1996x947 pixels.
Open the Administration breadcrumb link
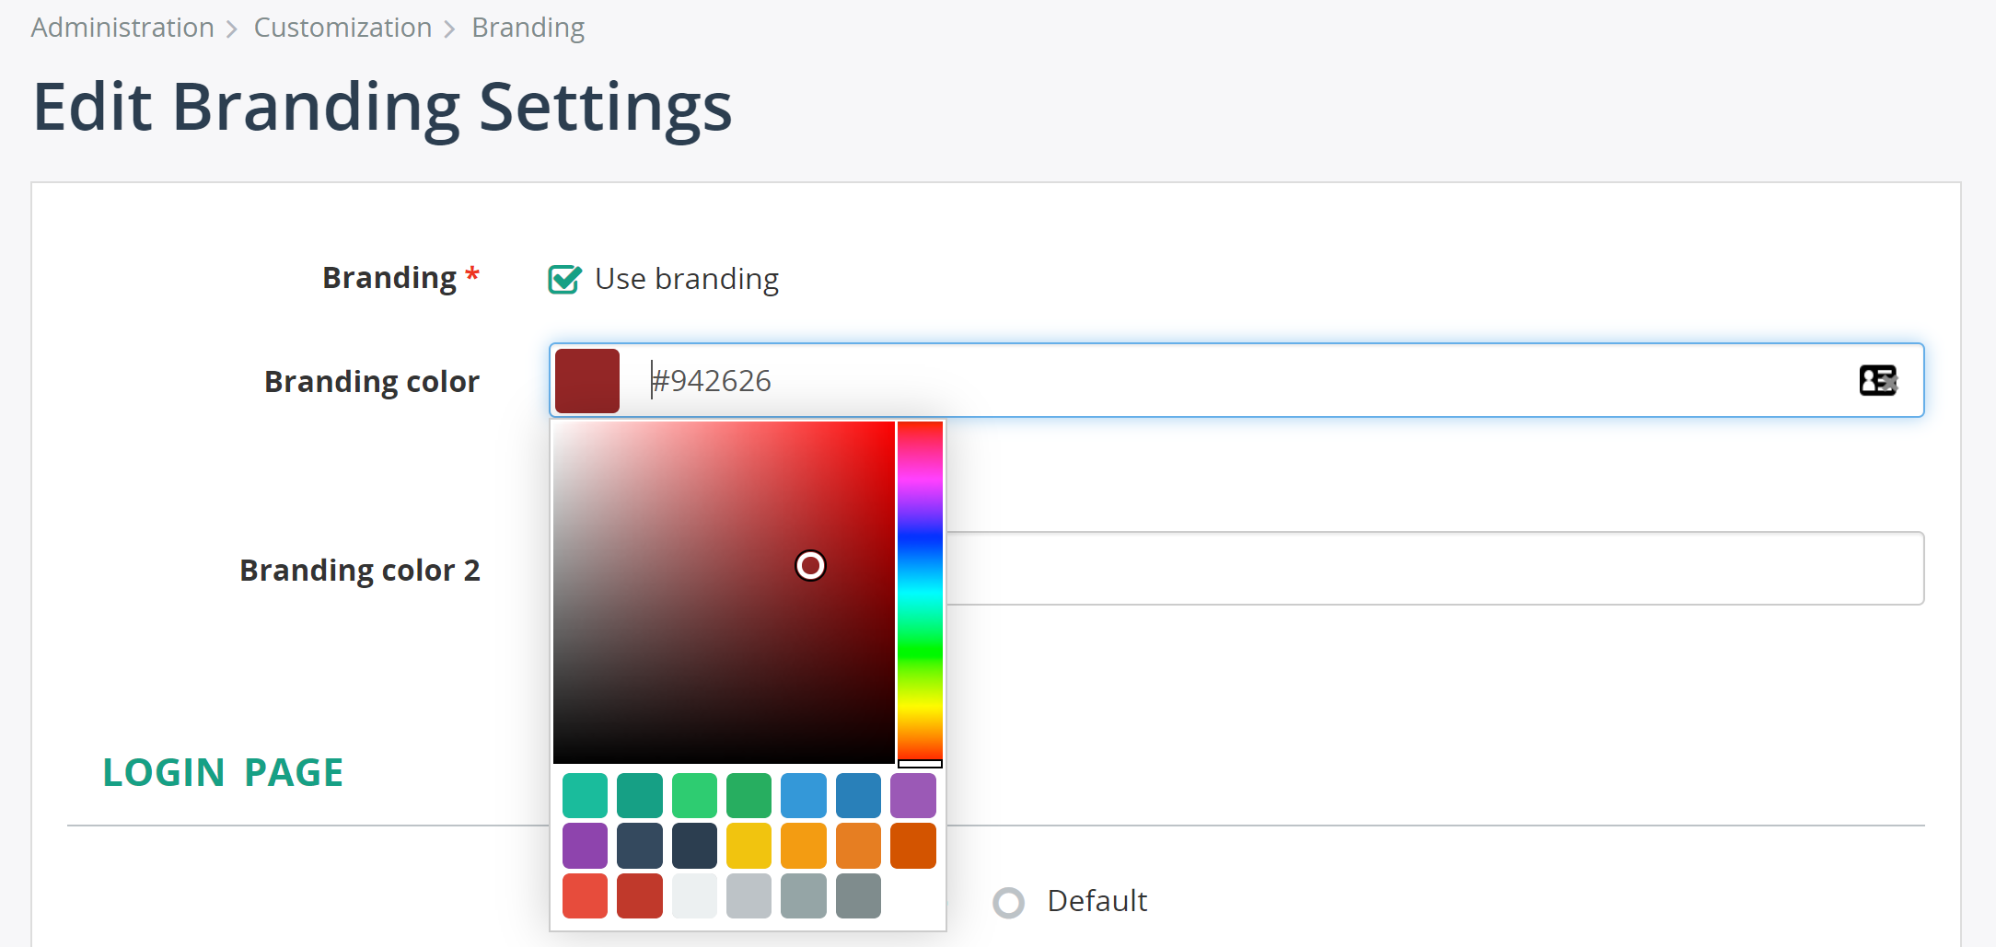tap(122, 28)
